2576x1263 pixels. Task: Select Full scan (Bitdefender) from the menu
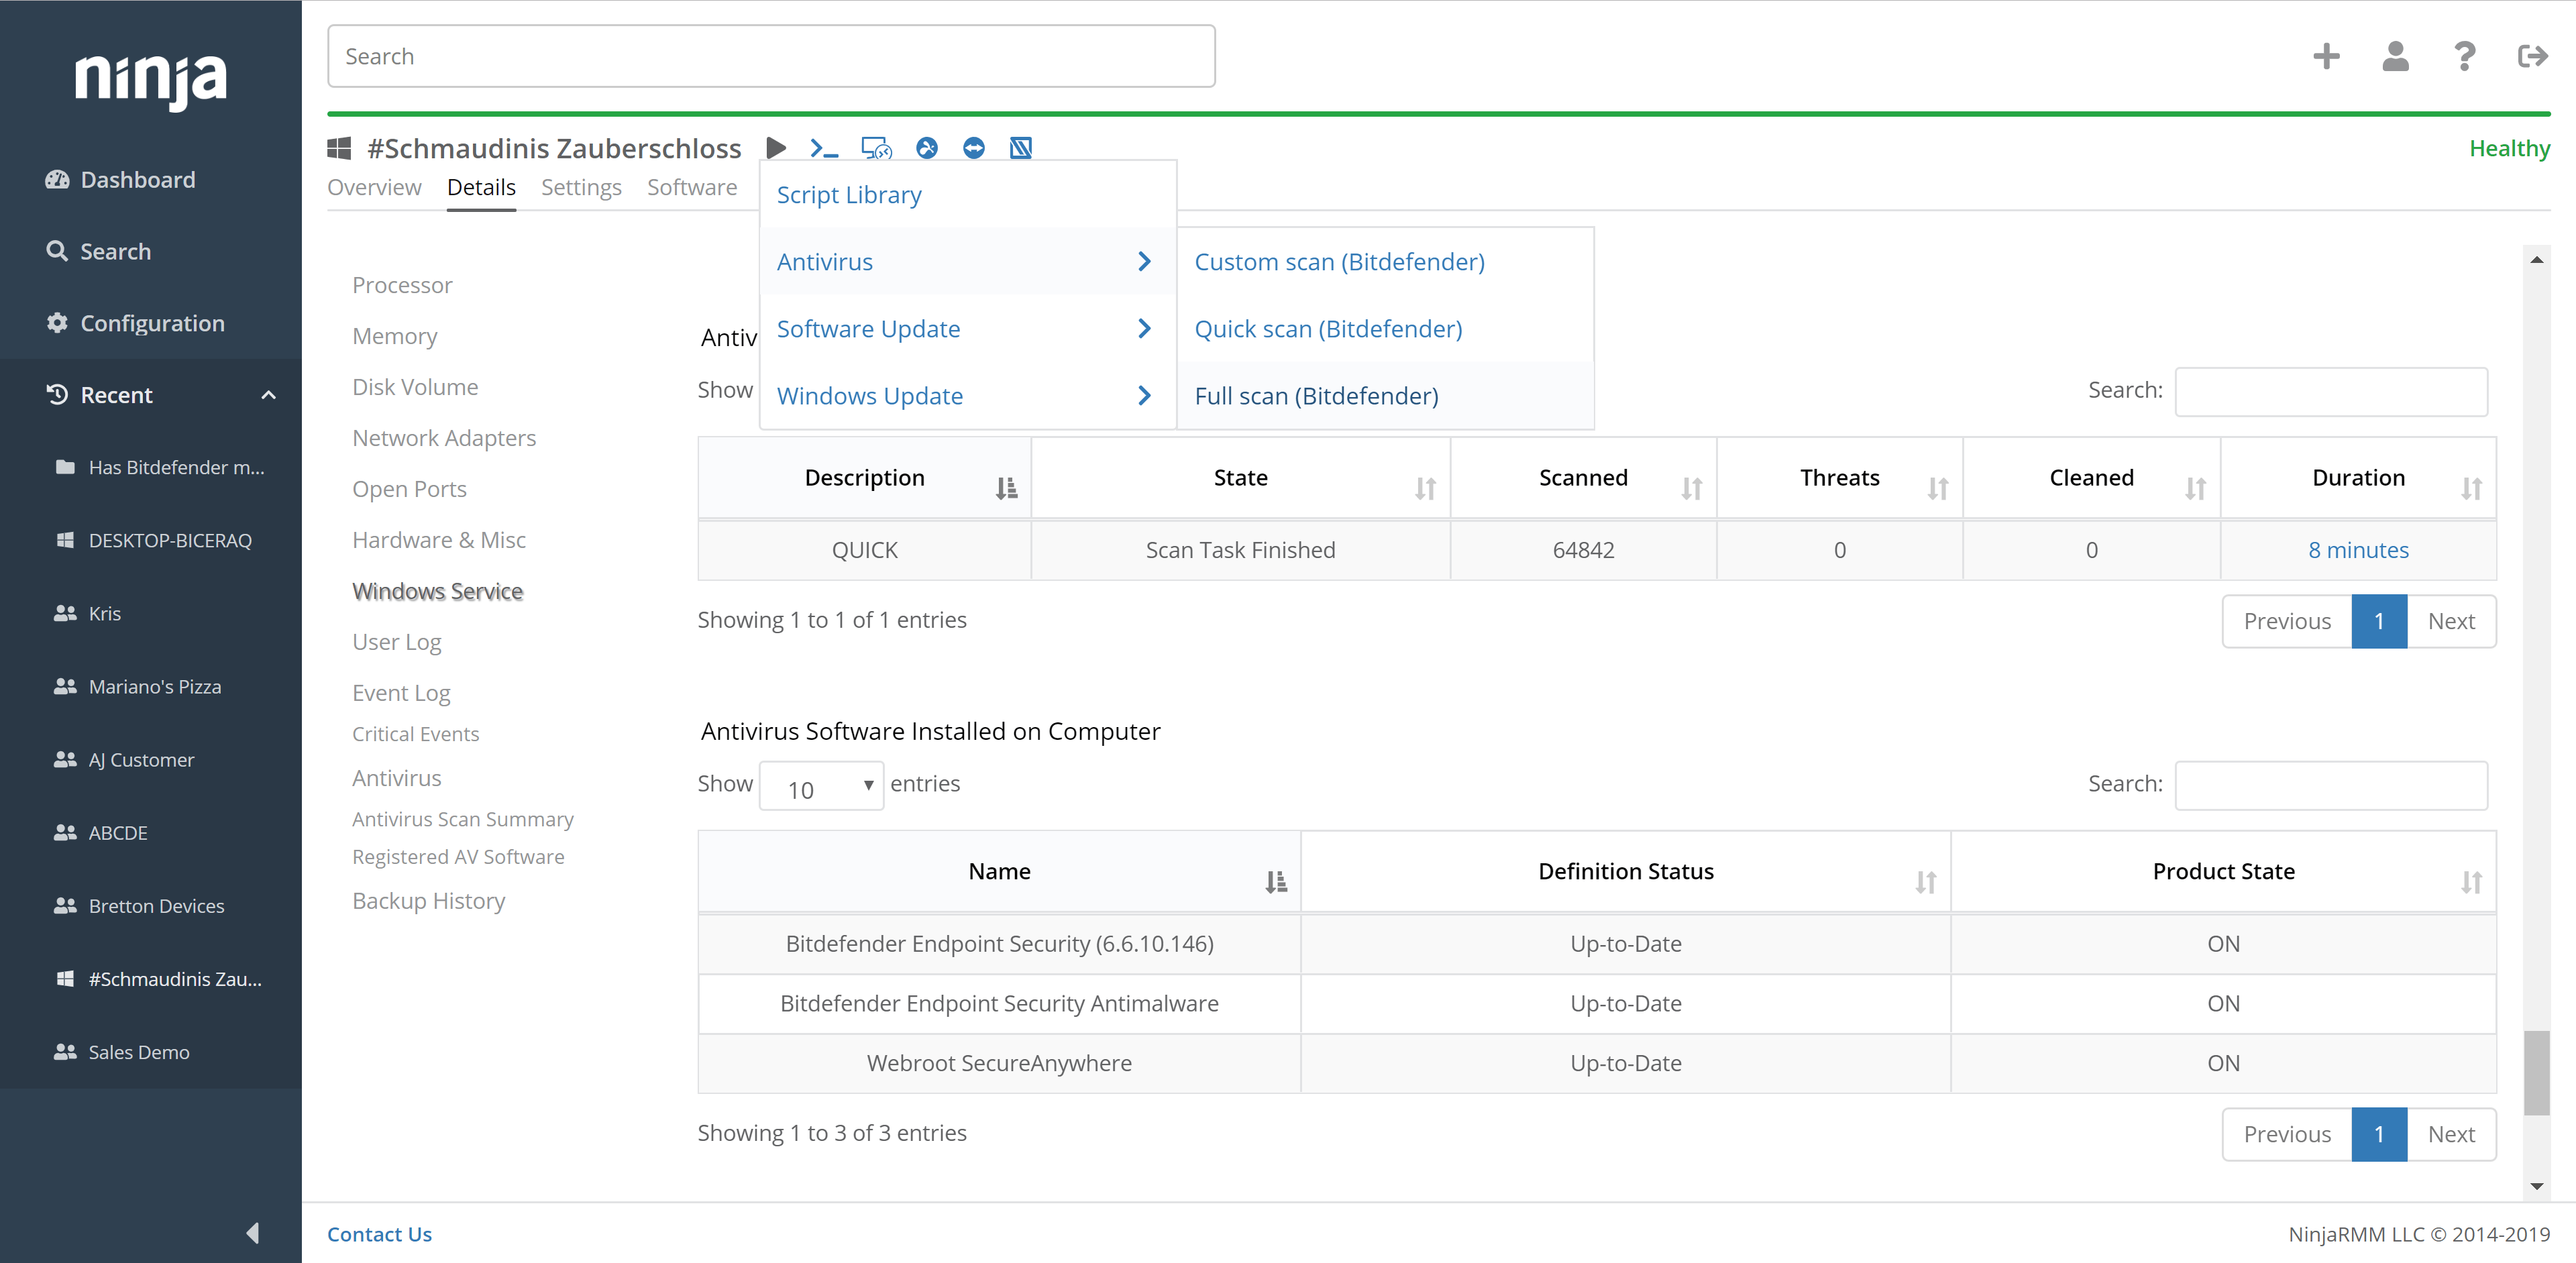tap(1316, 395)
